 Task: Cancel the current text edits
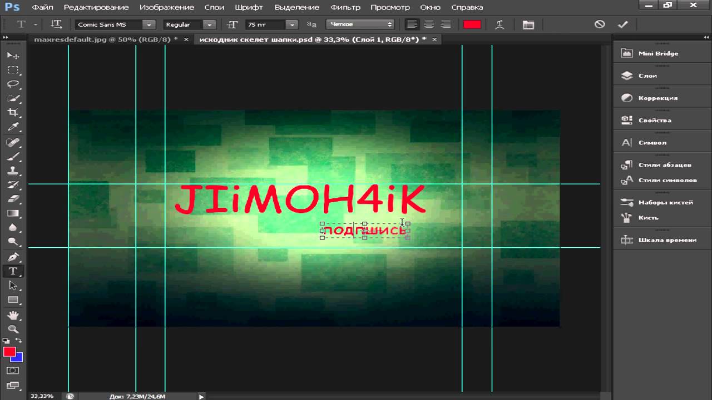pos(600,24)
